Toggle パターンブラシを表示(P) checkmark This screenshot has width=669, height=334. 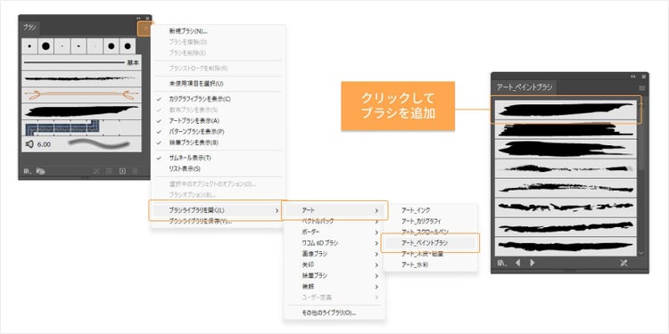click(159, 132)
